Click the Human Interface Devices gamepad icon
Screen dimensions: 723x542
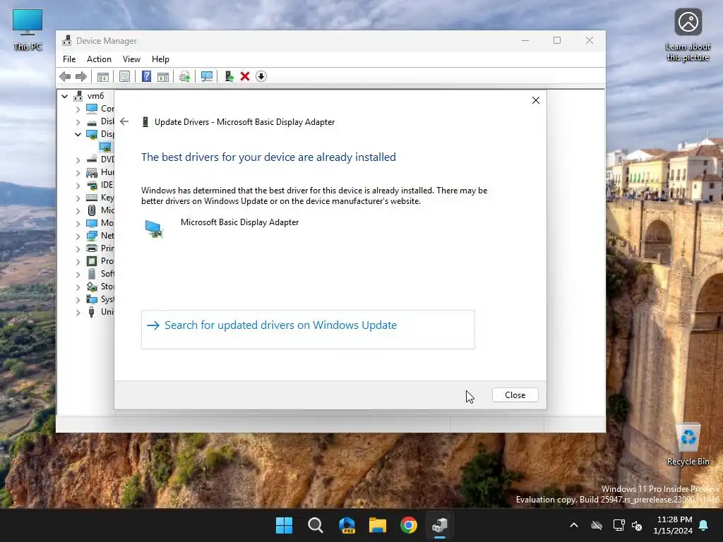tap(92, 172)
